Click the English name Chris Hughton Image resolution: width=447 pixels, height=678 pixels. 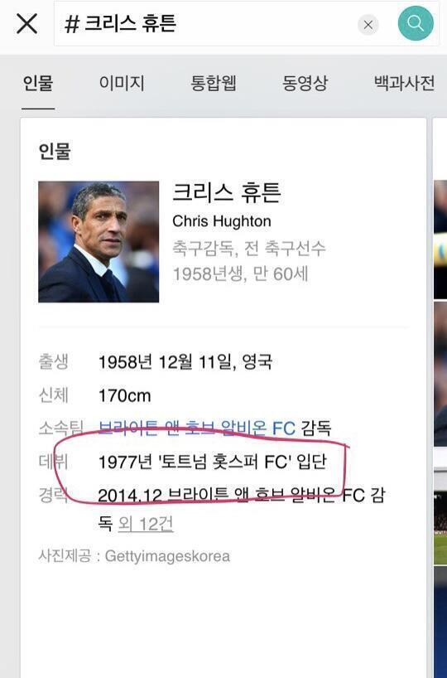point(222,221)
